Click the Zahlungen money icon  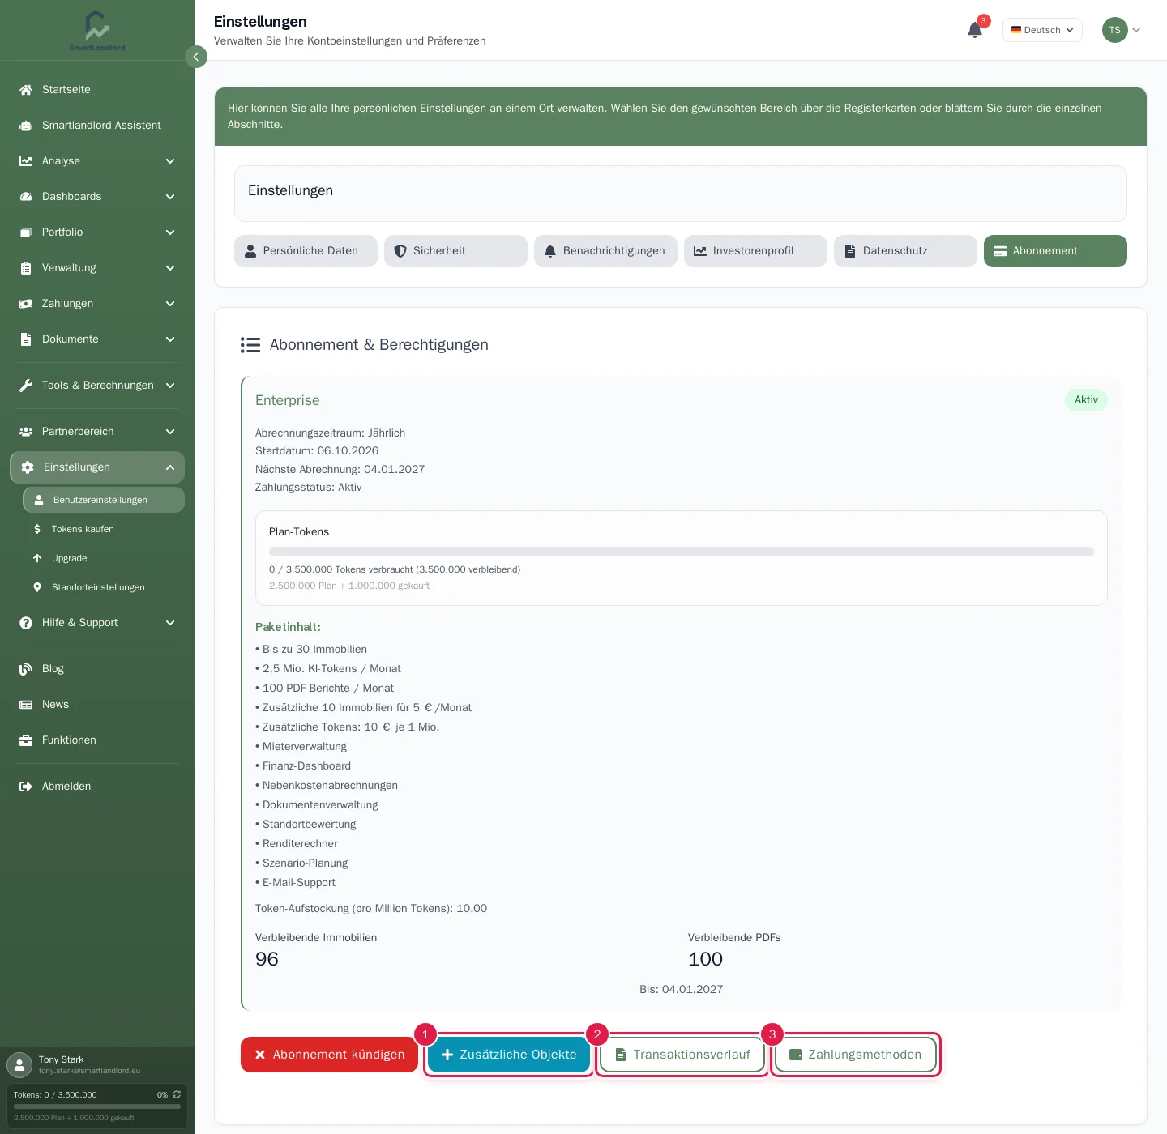26,304
